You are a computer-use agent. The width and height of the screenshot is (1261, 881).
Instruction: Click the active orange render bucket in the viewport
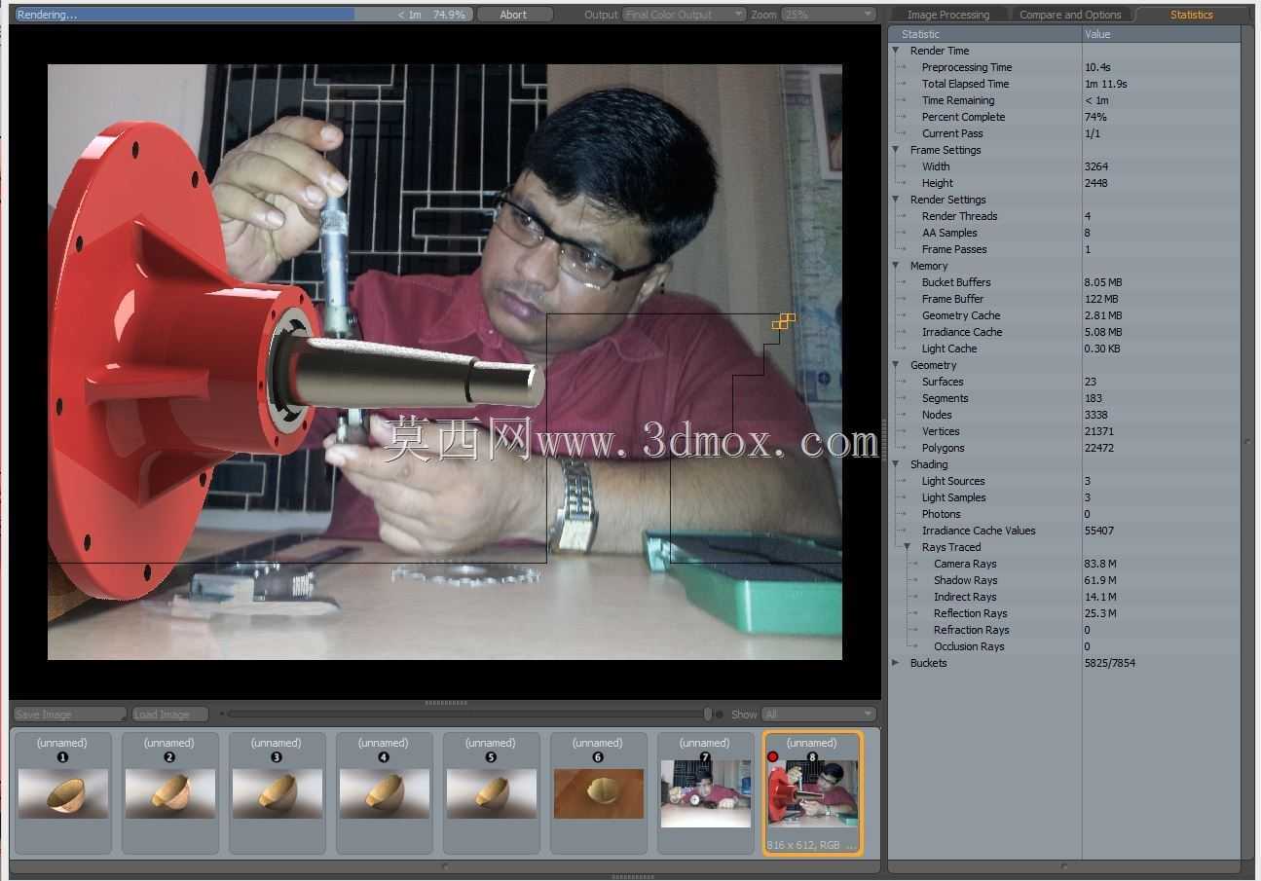784,320
